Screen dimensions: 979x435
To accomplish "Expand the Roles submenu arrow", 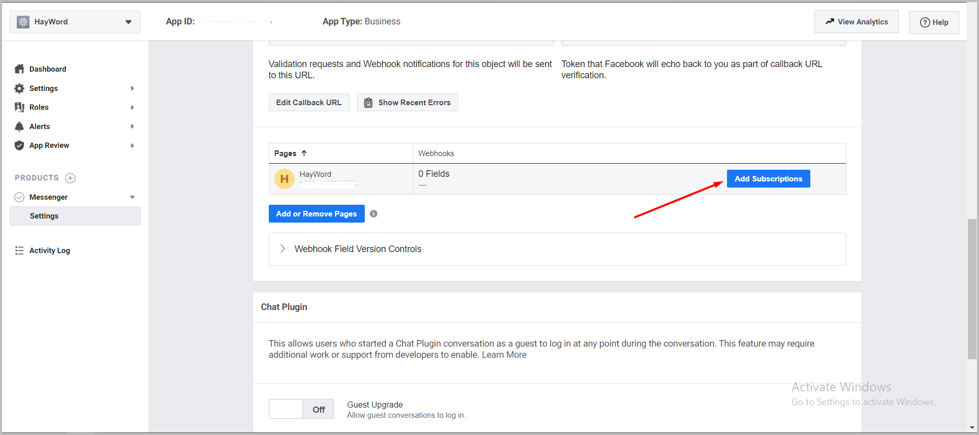I will point(133,107).
